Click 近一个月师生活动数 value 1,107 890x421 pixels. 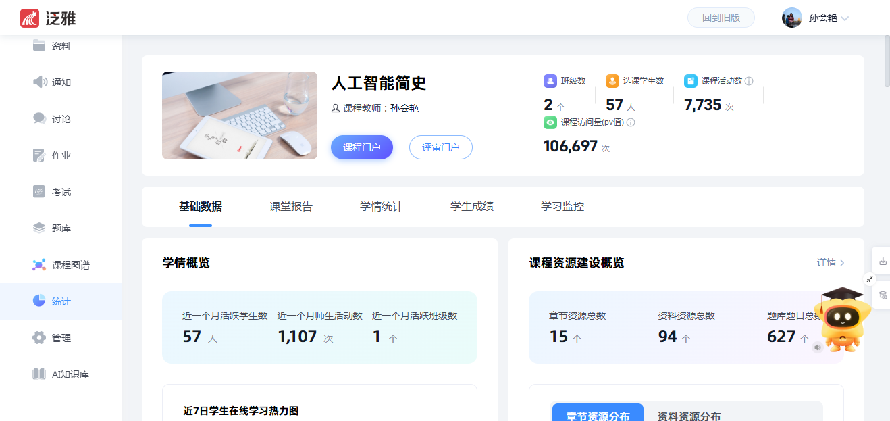point(297,337)
